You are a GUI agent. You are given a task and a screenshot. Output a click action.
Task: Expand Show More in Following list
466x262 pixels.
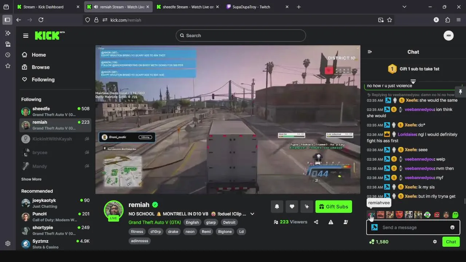(31, 179)
